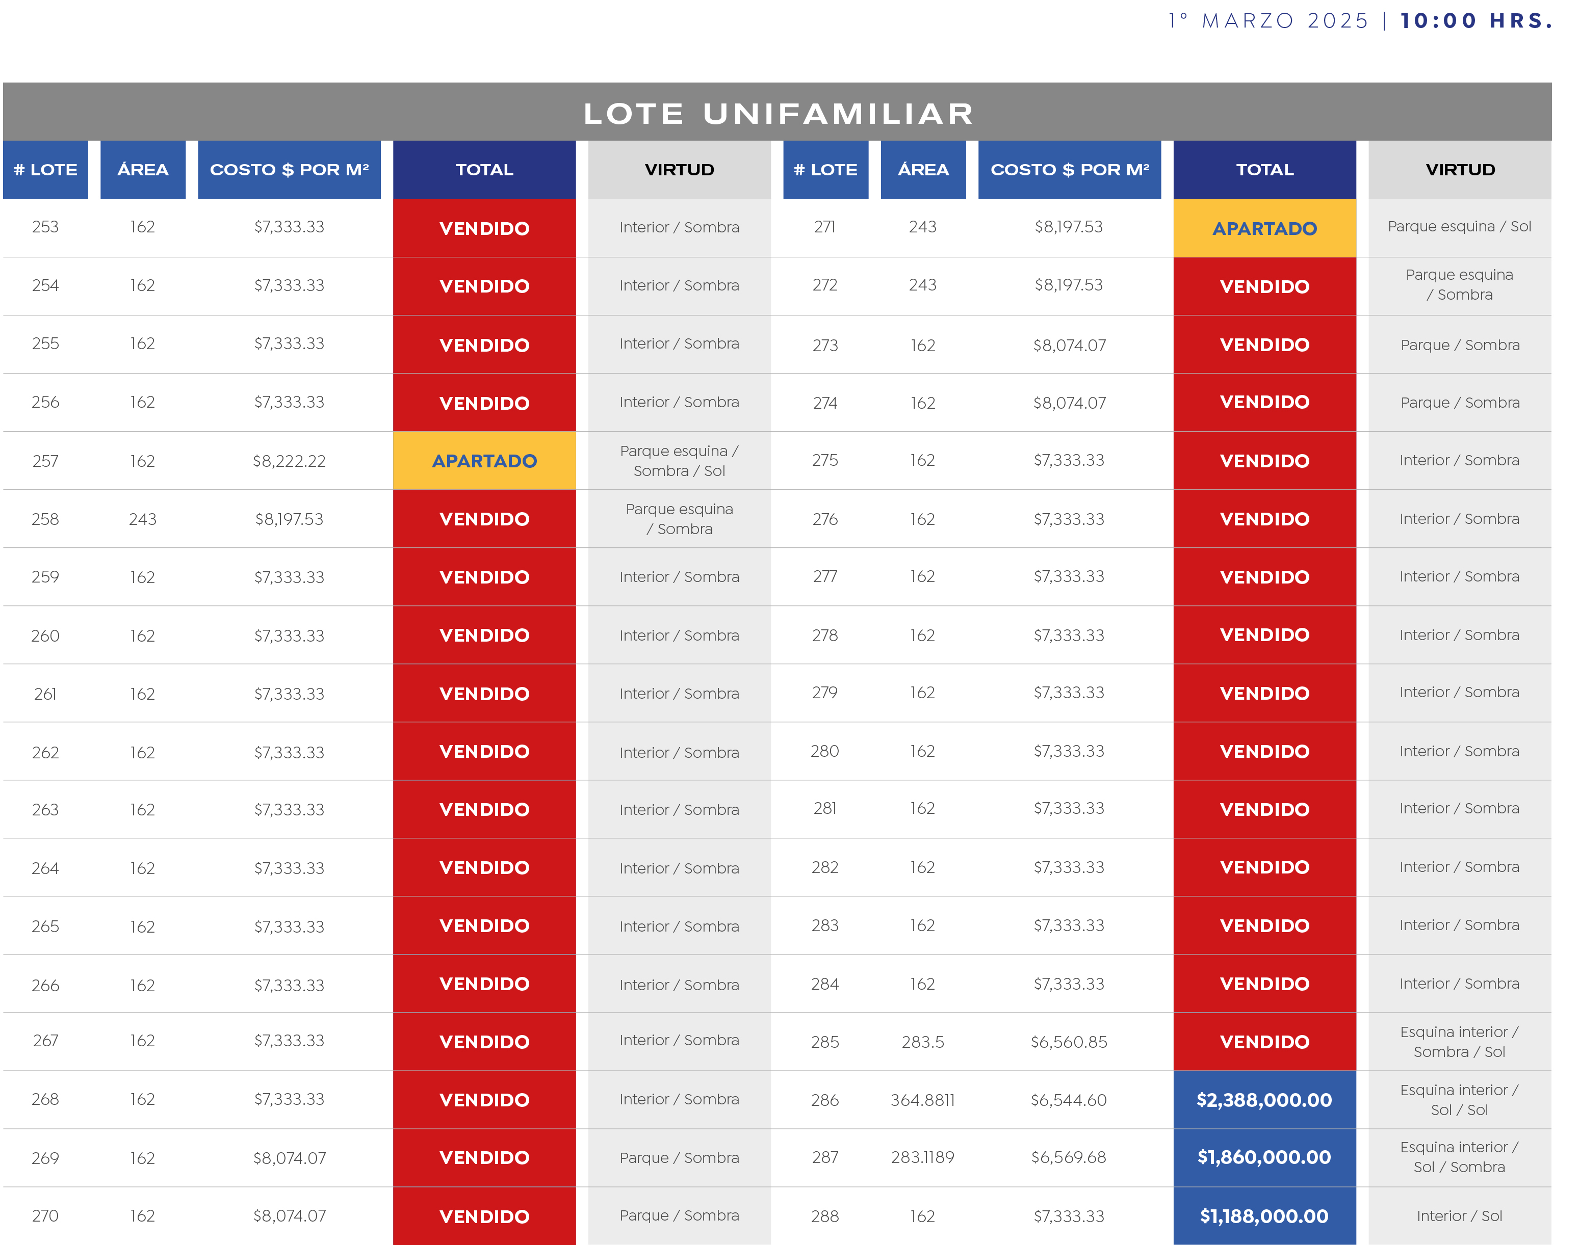Select lot number 285
The width and height of the screenshot is (1579, 1245).
point(825,1042)
